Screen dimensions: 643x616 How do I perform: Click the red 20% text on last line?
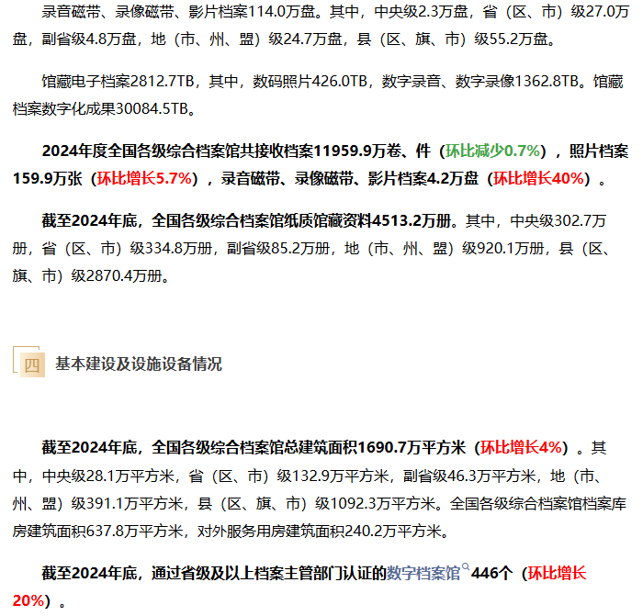pyautogui.click(x=28, y=600)
